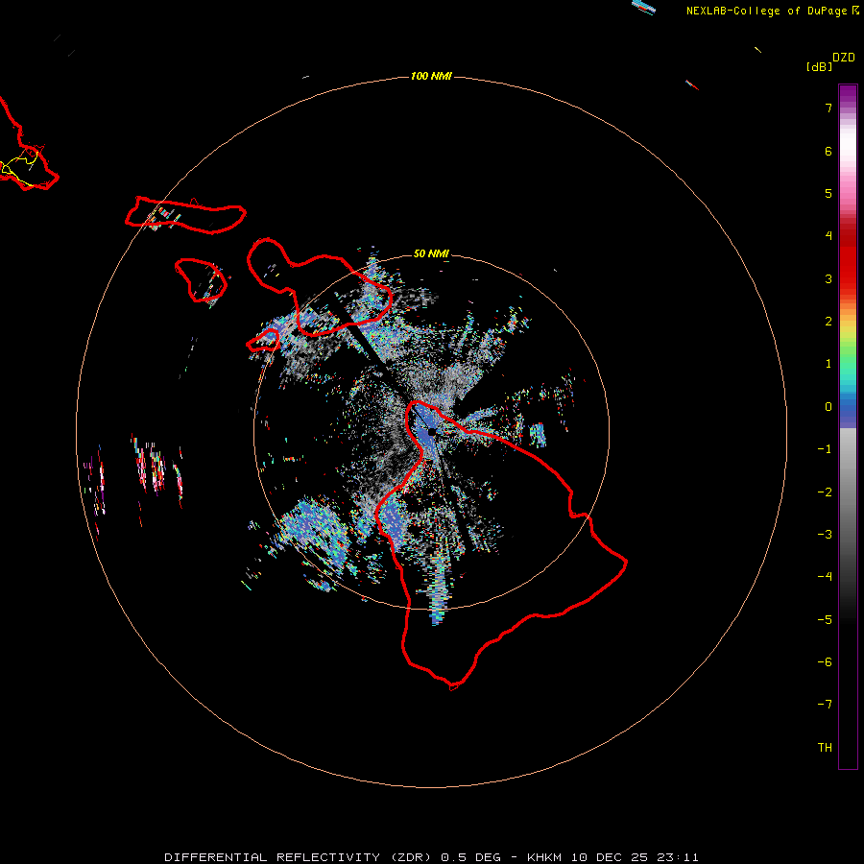The width and height of the screenshot is (864, 864).
Task: Click the -1 value on color scale
Action: pyautogui.click(x=825, y=449)
